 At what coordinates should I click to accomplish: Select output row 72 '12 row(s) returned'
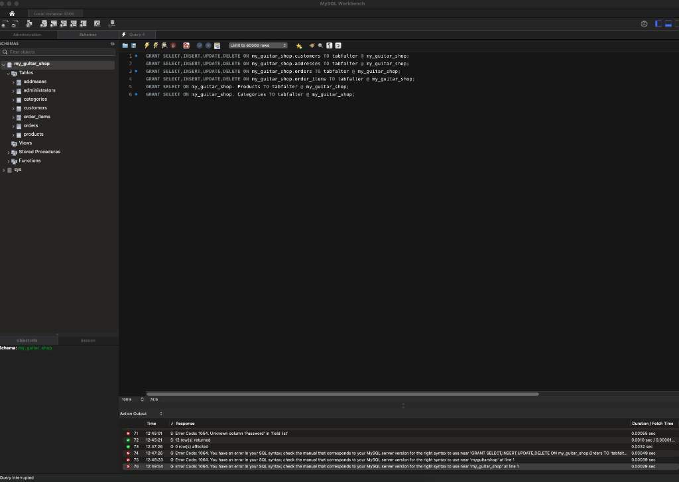coord(399,440)
